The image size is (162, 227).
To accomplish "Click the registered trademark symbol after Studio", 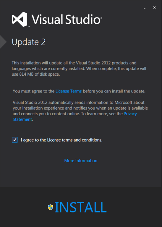I will (101, 18).
